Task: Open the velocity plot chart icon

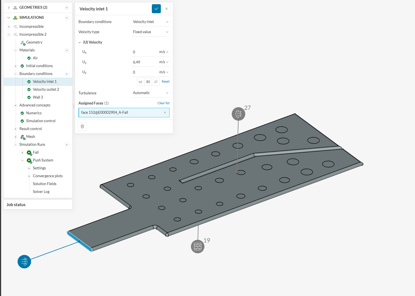Action: 141,82
